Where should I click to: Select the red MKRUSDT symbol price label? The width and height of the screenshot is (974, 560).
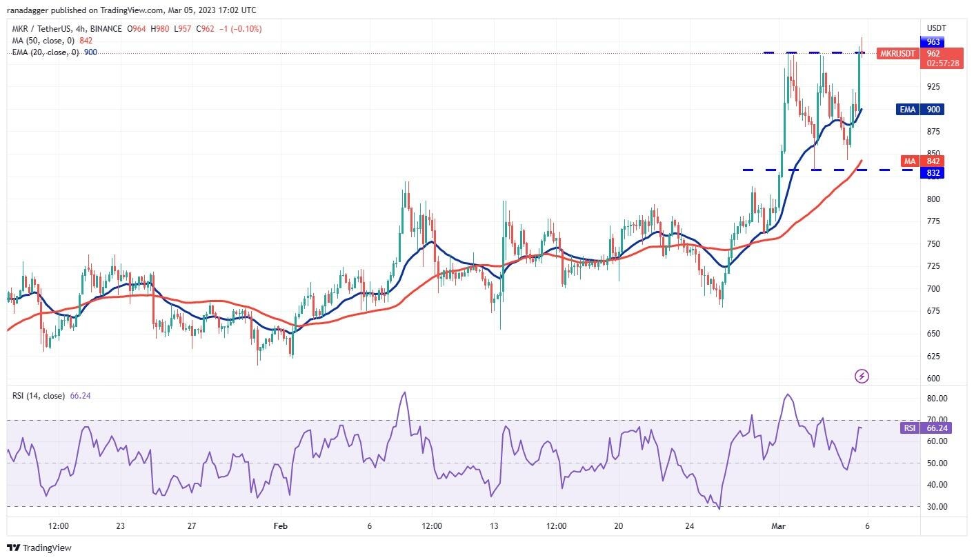point(898,54)
